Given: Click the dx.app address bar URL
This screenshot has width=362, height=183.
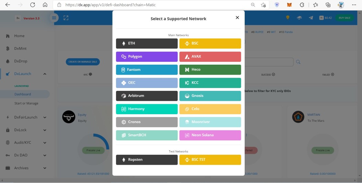Looking at the screenshot, I should (x=110, y=5).
